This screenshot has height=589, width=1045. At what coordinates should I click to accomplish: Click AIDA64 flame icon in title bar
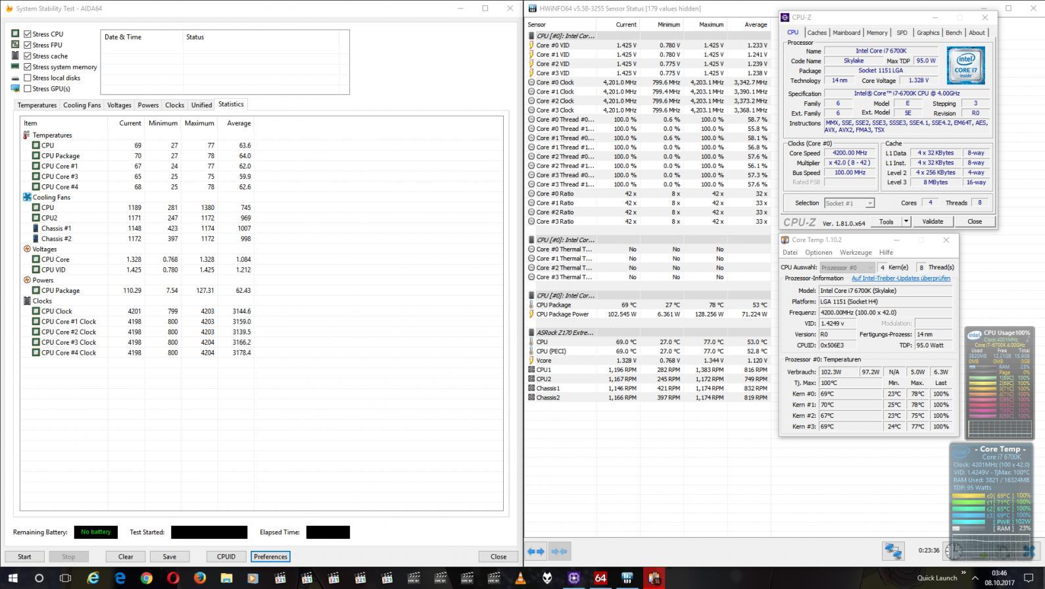(9, 9)
